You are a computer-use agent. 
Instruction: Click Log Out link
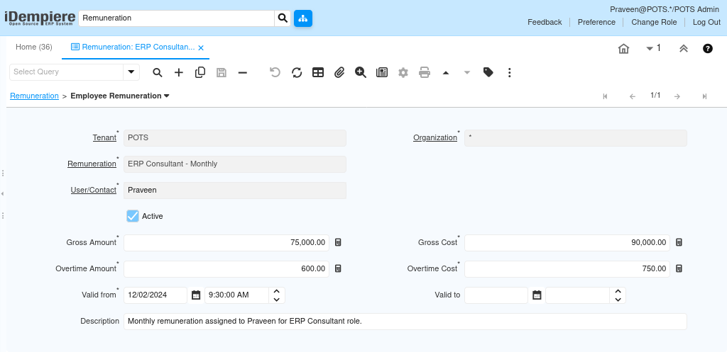[x=706, y=22]
